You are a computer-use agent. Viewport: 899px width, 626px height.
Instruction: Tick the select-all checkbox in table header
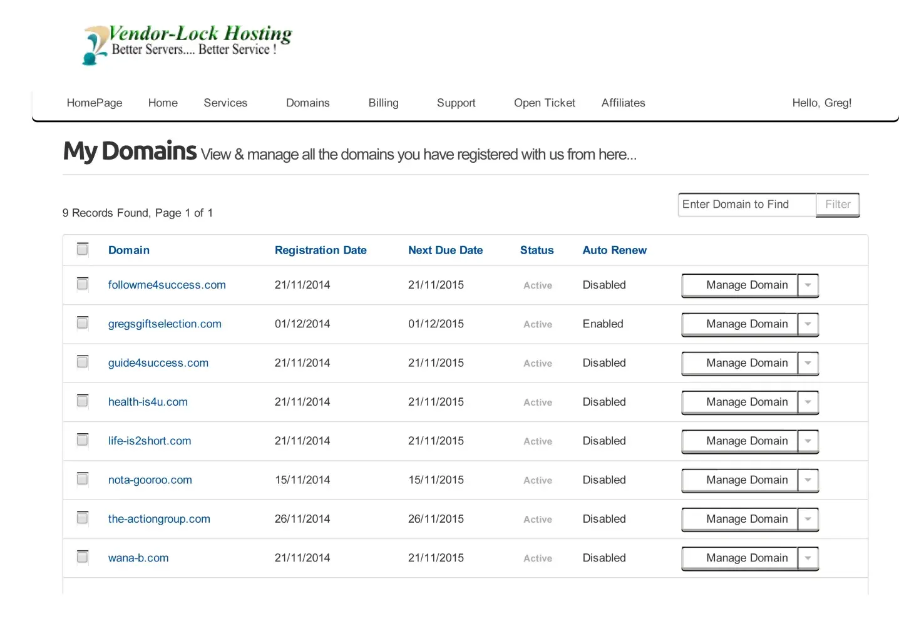click(x=83, y=249)
